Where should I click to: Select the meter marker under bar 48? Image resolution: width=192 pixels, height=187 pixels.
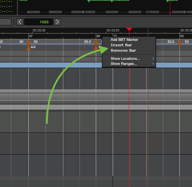tap(96, 48)
